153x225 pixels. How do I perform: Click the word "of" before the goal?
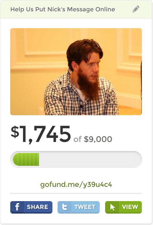pos(77,139)
